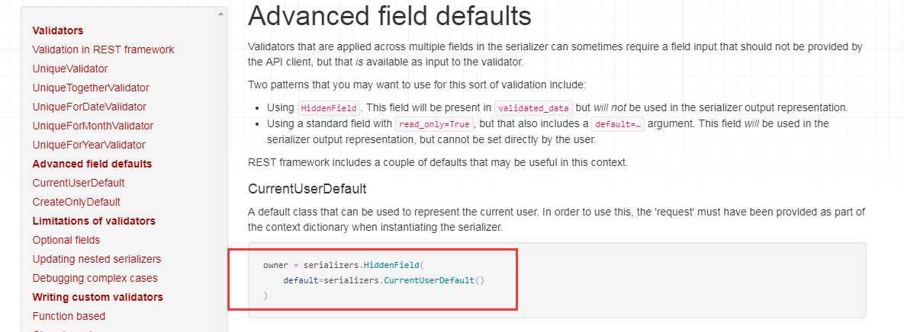
Task: Open Debugging complex cases link
Action: (x=95, y=277)
